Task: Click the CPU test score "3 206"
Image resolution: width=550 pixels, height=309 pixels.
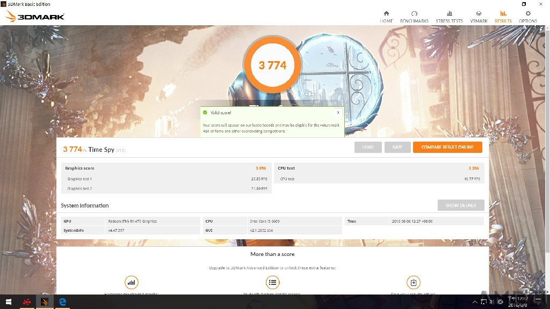Action: click(474, 168)
